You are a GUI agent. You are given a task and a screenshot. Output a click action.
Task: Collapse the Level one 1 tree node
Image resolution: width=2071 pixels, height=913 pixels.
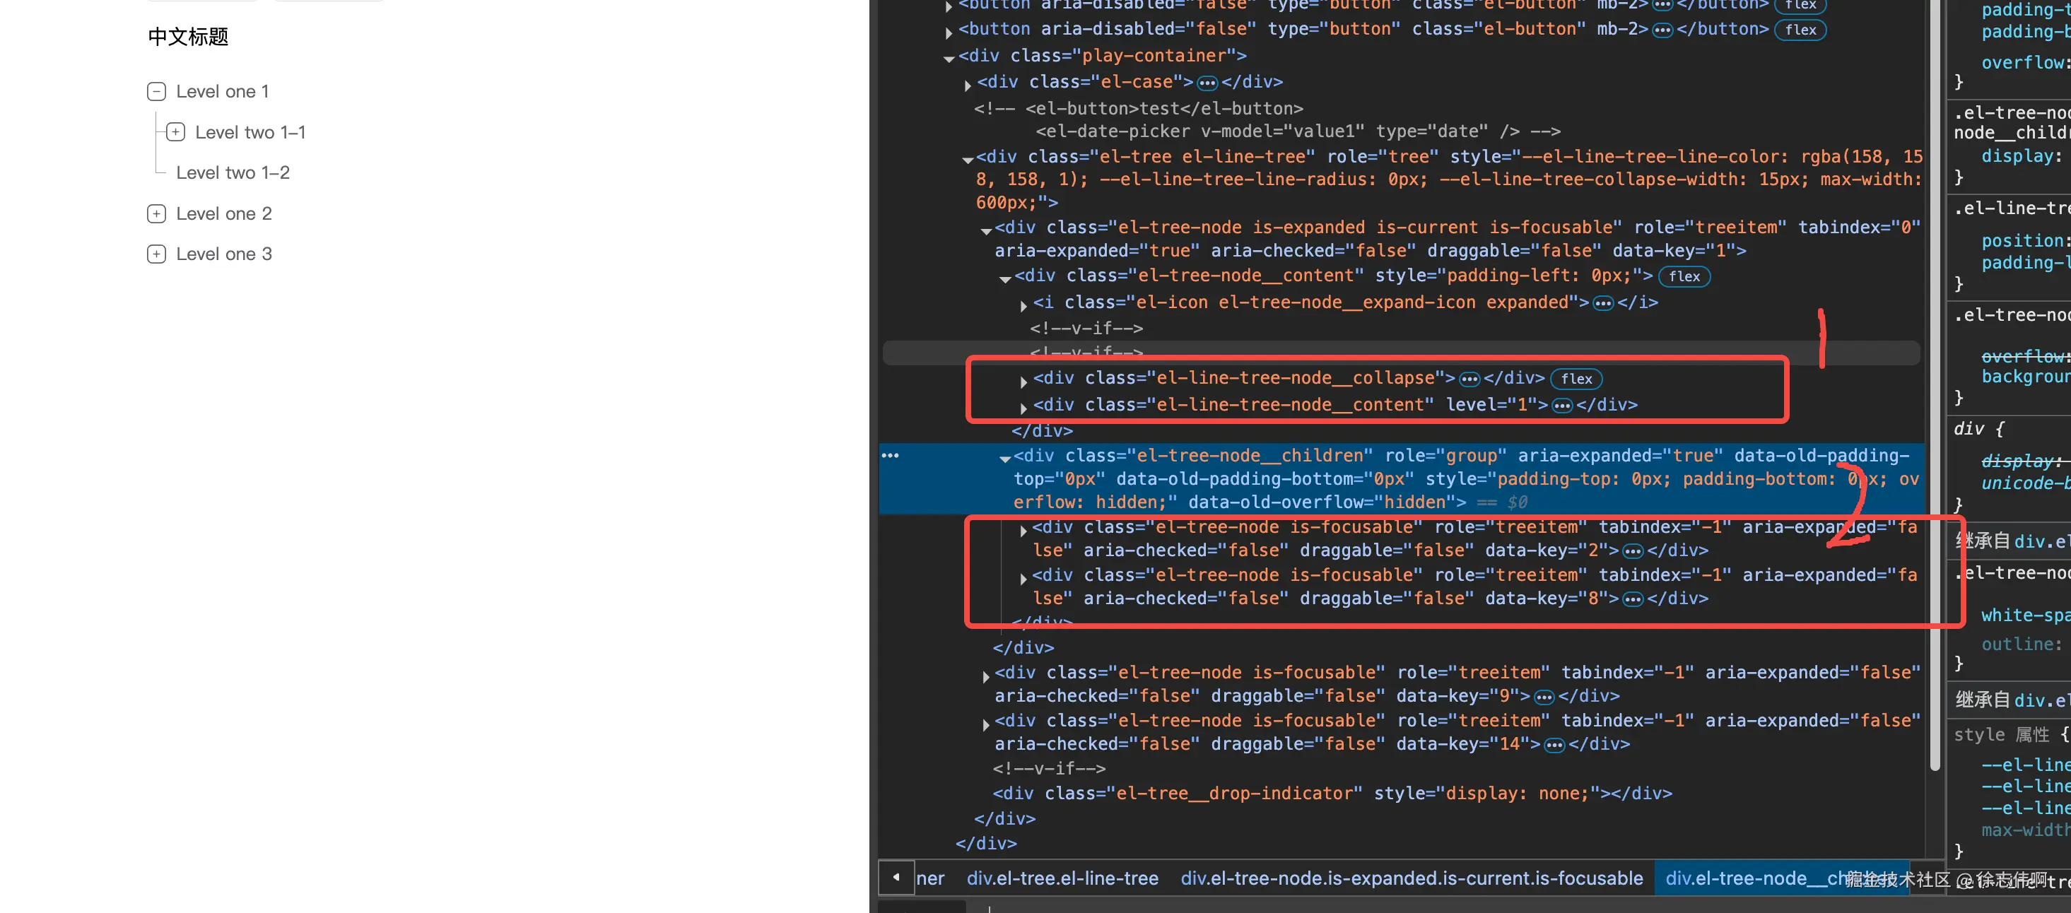pos(157,92)
